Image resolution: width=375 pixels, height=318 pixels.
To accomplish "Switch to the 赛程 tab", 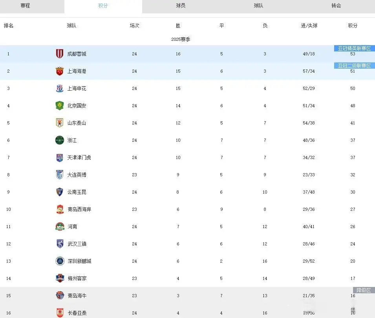I will (25, 6).
